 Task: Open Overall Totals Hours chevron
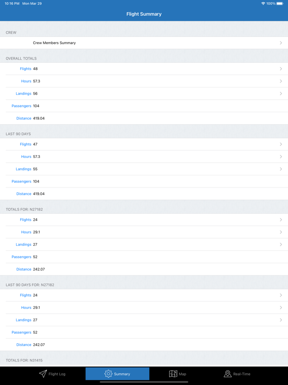tap(281, 81)
